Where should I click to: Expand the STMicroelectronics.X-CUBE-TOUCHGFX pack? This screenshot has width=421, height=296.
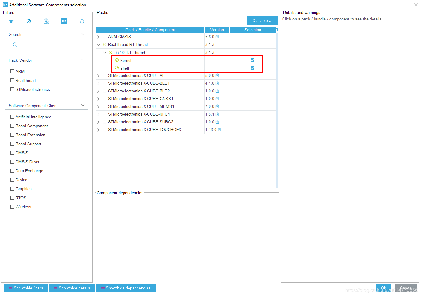click(98, 130)
